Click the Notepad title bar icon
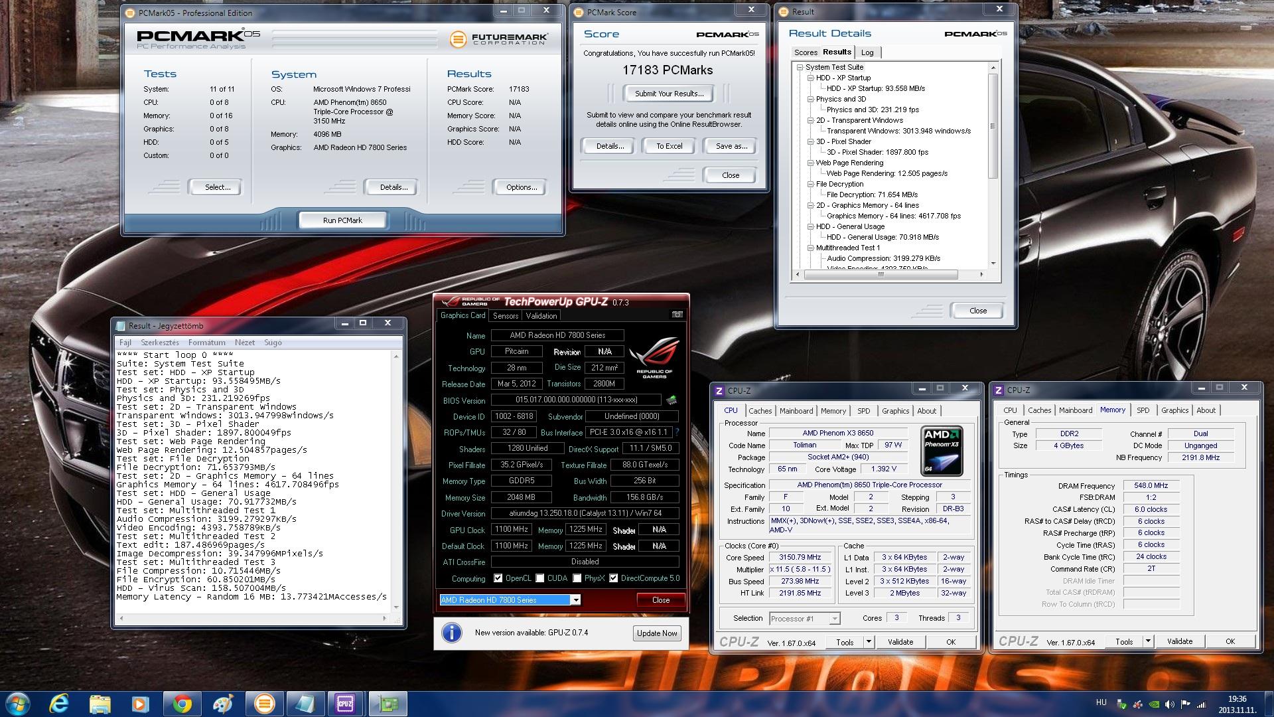Image resolution: width=1274 pixels, height=717 pixels. pos(121,325)
